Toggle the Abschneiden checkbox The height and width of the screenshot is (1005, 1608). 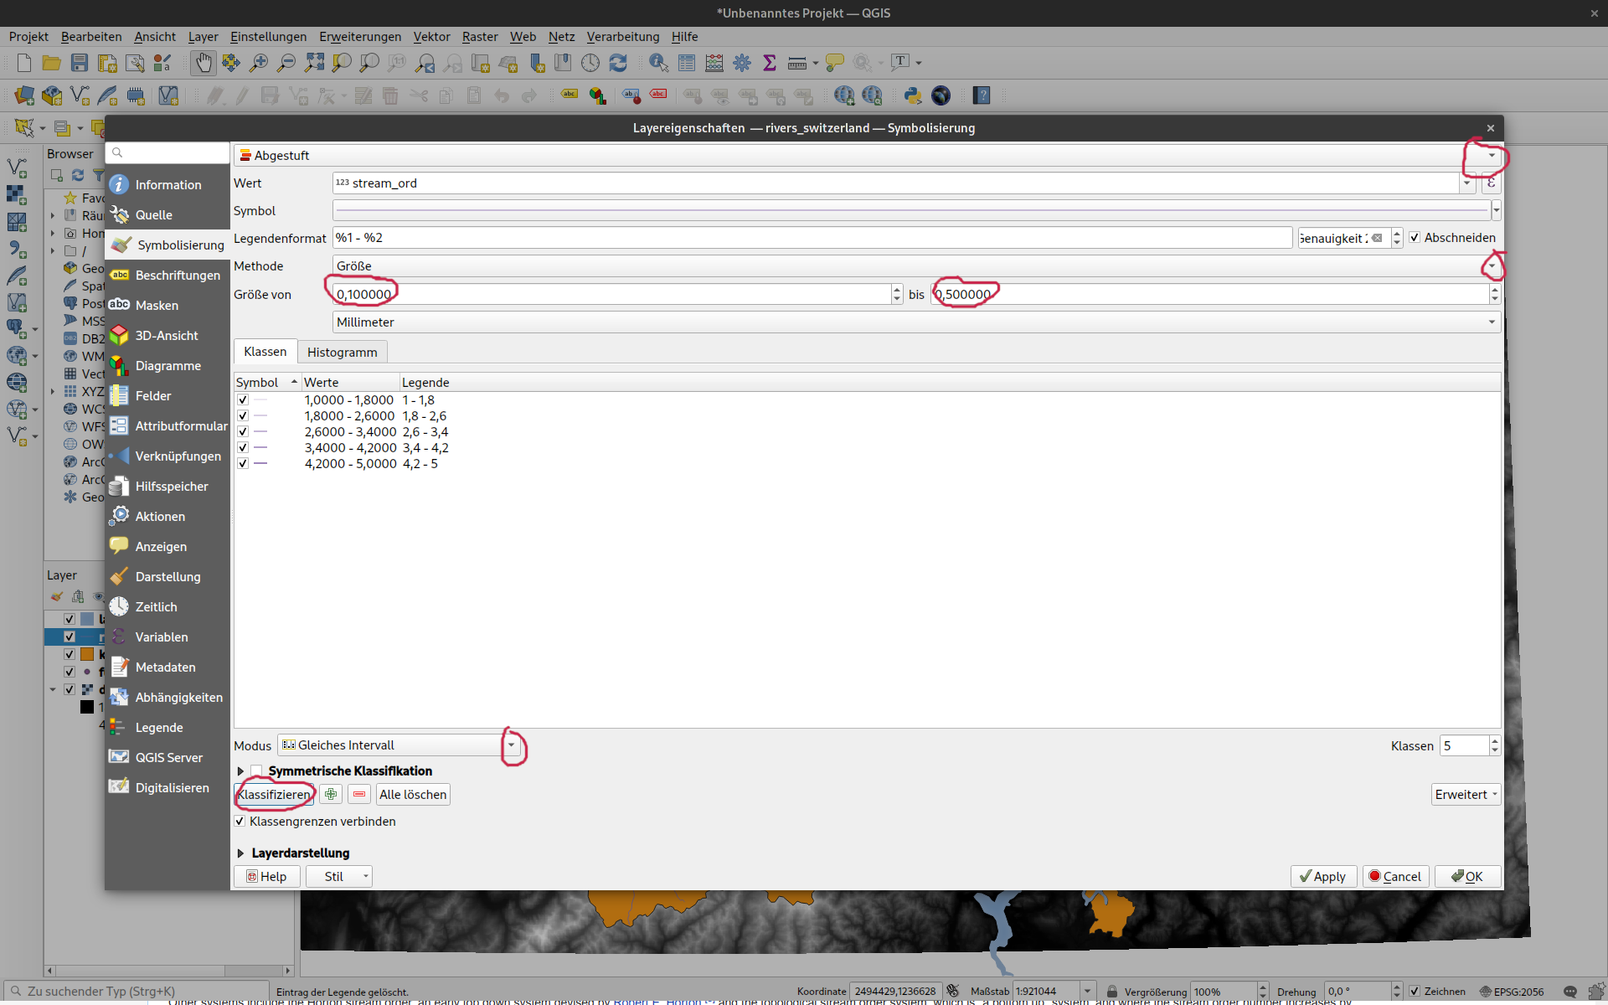1415,238
